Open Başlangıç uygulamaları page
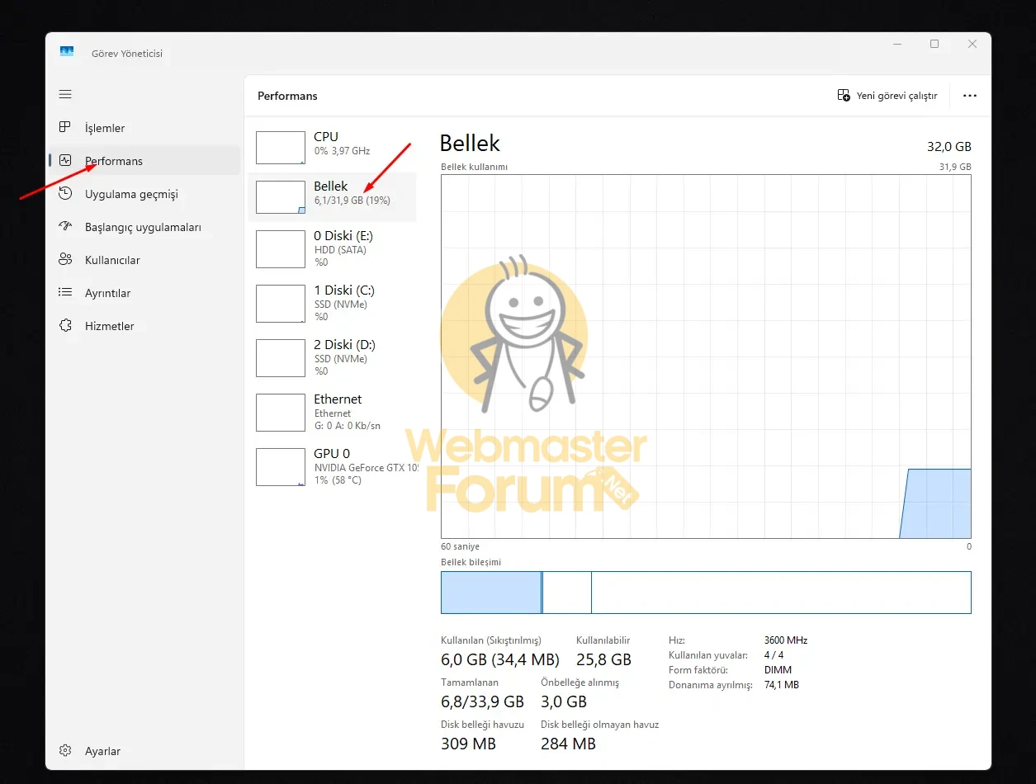 click(143, 227)
